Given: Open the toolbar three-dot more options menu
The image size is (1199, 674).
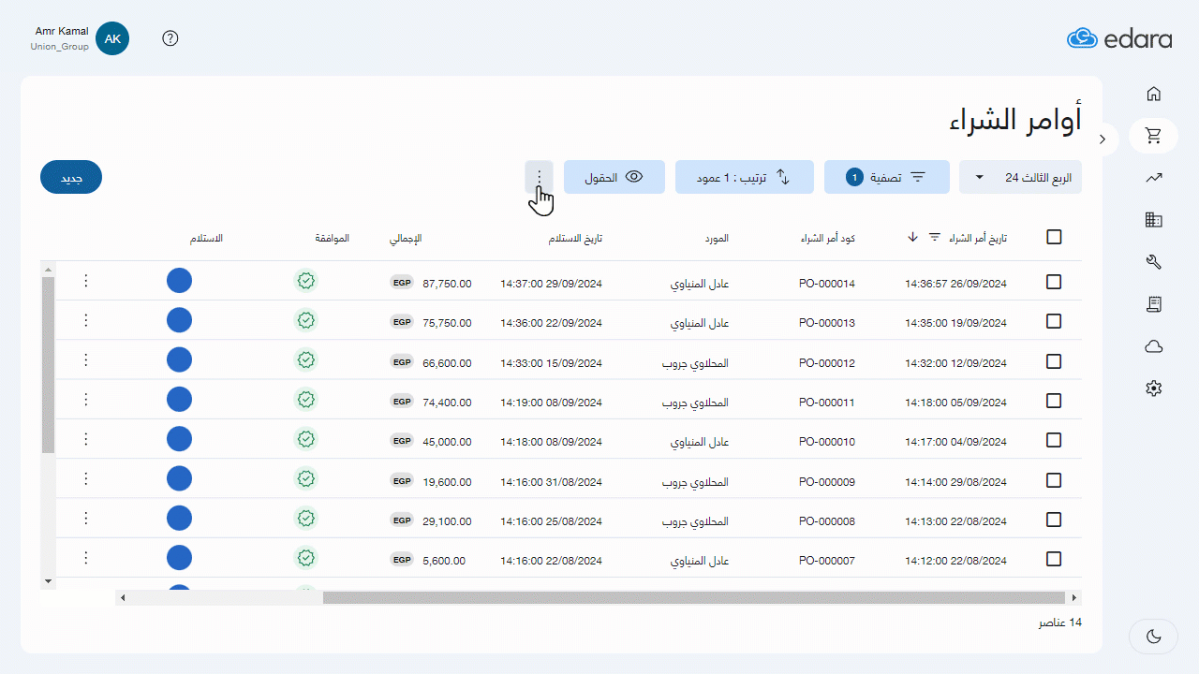Looking at the screenshot, I should [539, 177].
